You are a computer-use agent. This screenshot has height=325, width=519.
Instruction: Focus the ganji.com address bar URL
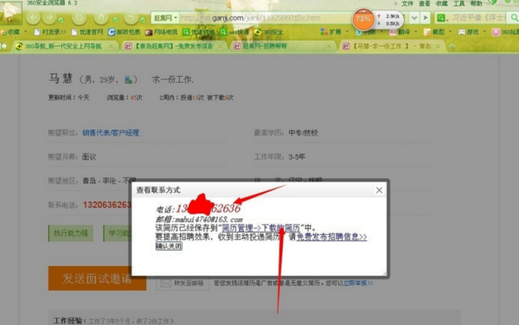point(265,18)
